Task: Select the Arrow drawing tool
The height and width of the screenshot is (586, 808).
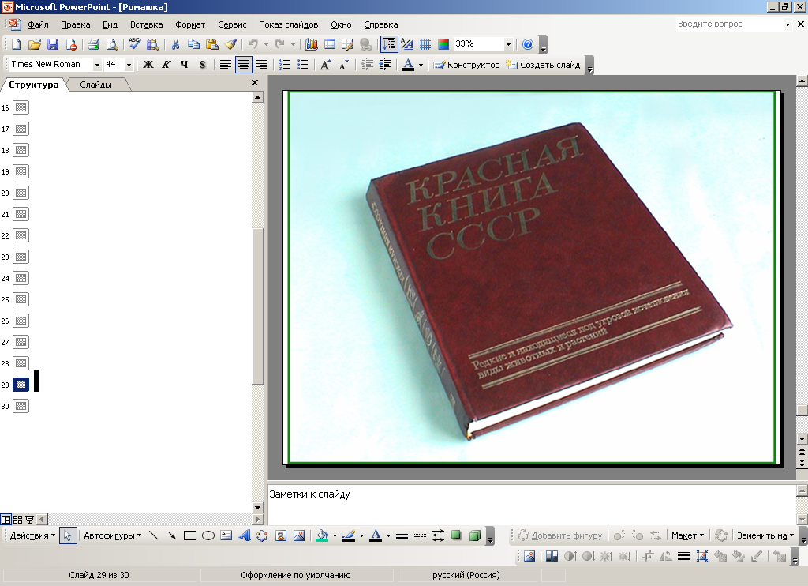Action: pos(171,535)
